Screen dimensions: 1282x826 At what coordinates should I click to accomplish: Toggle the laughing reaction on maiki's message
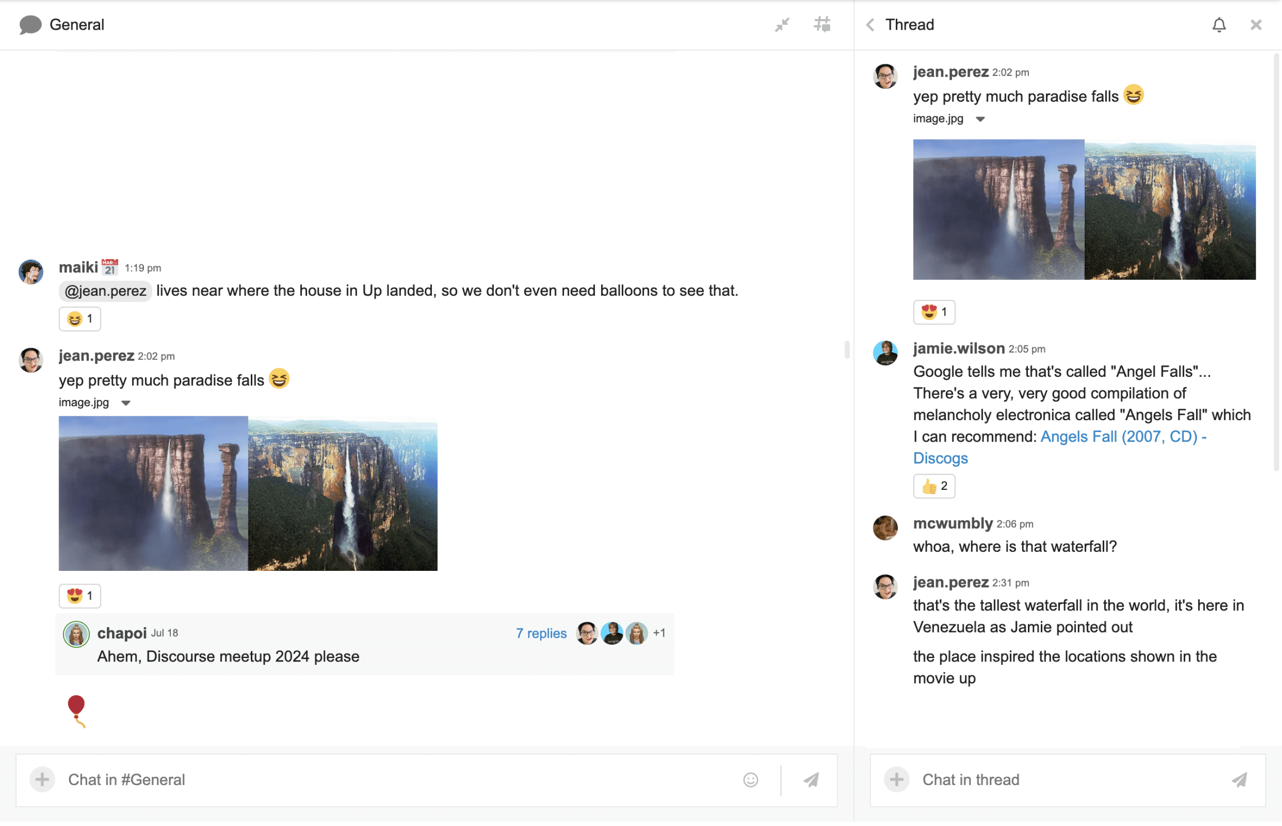point(79,318)
